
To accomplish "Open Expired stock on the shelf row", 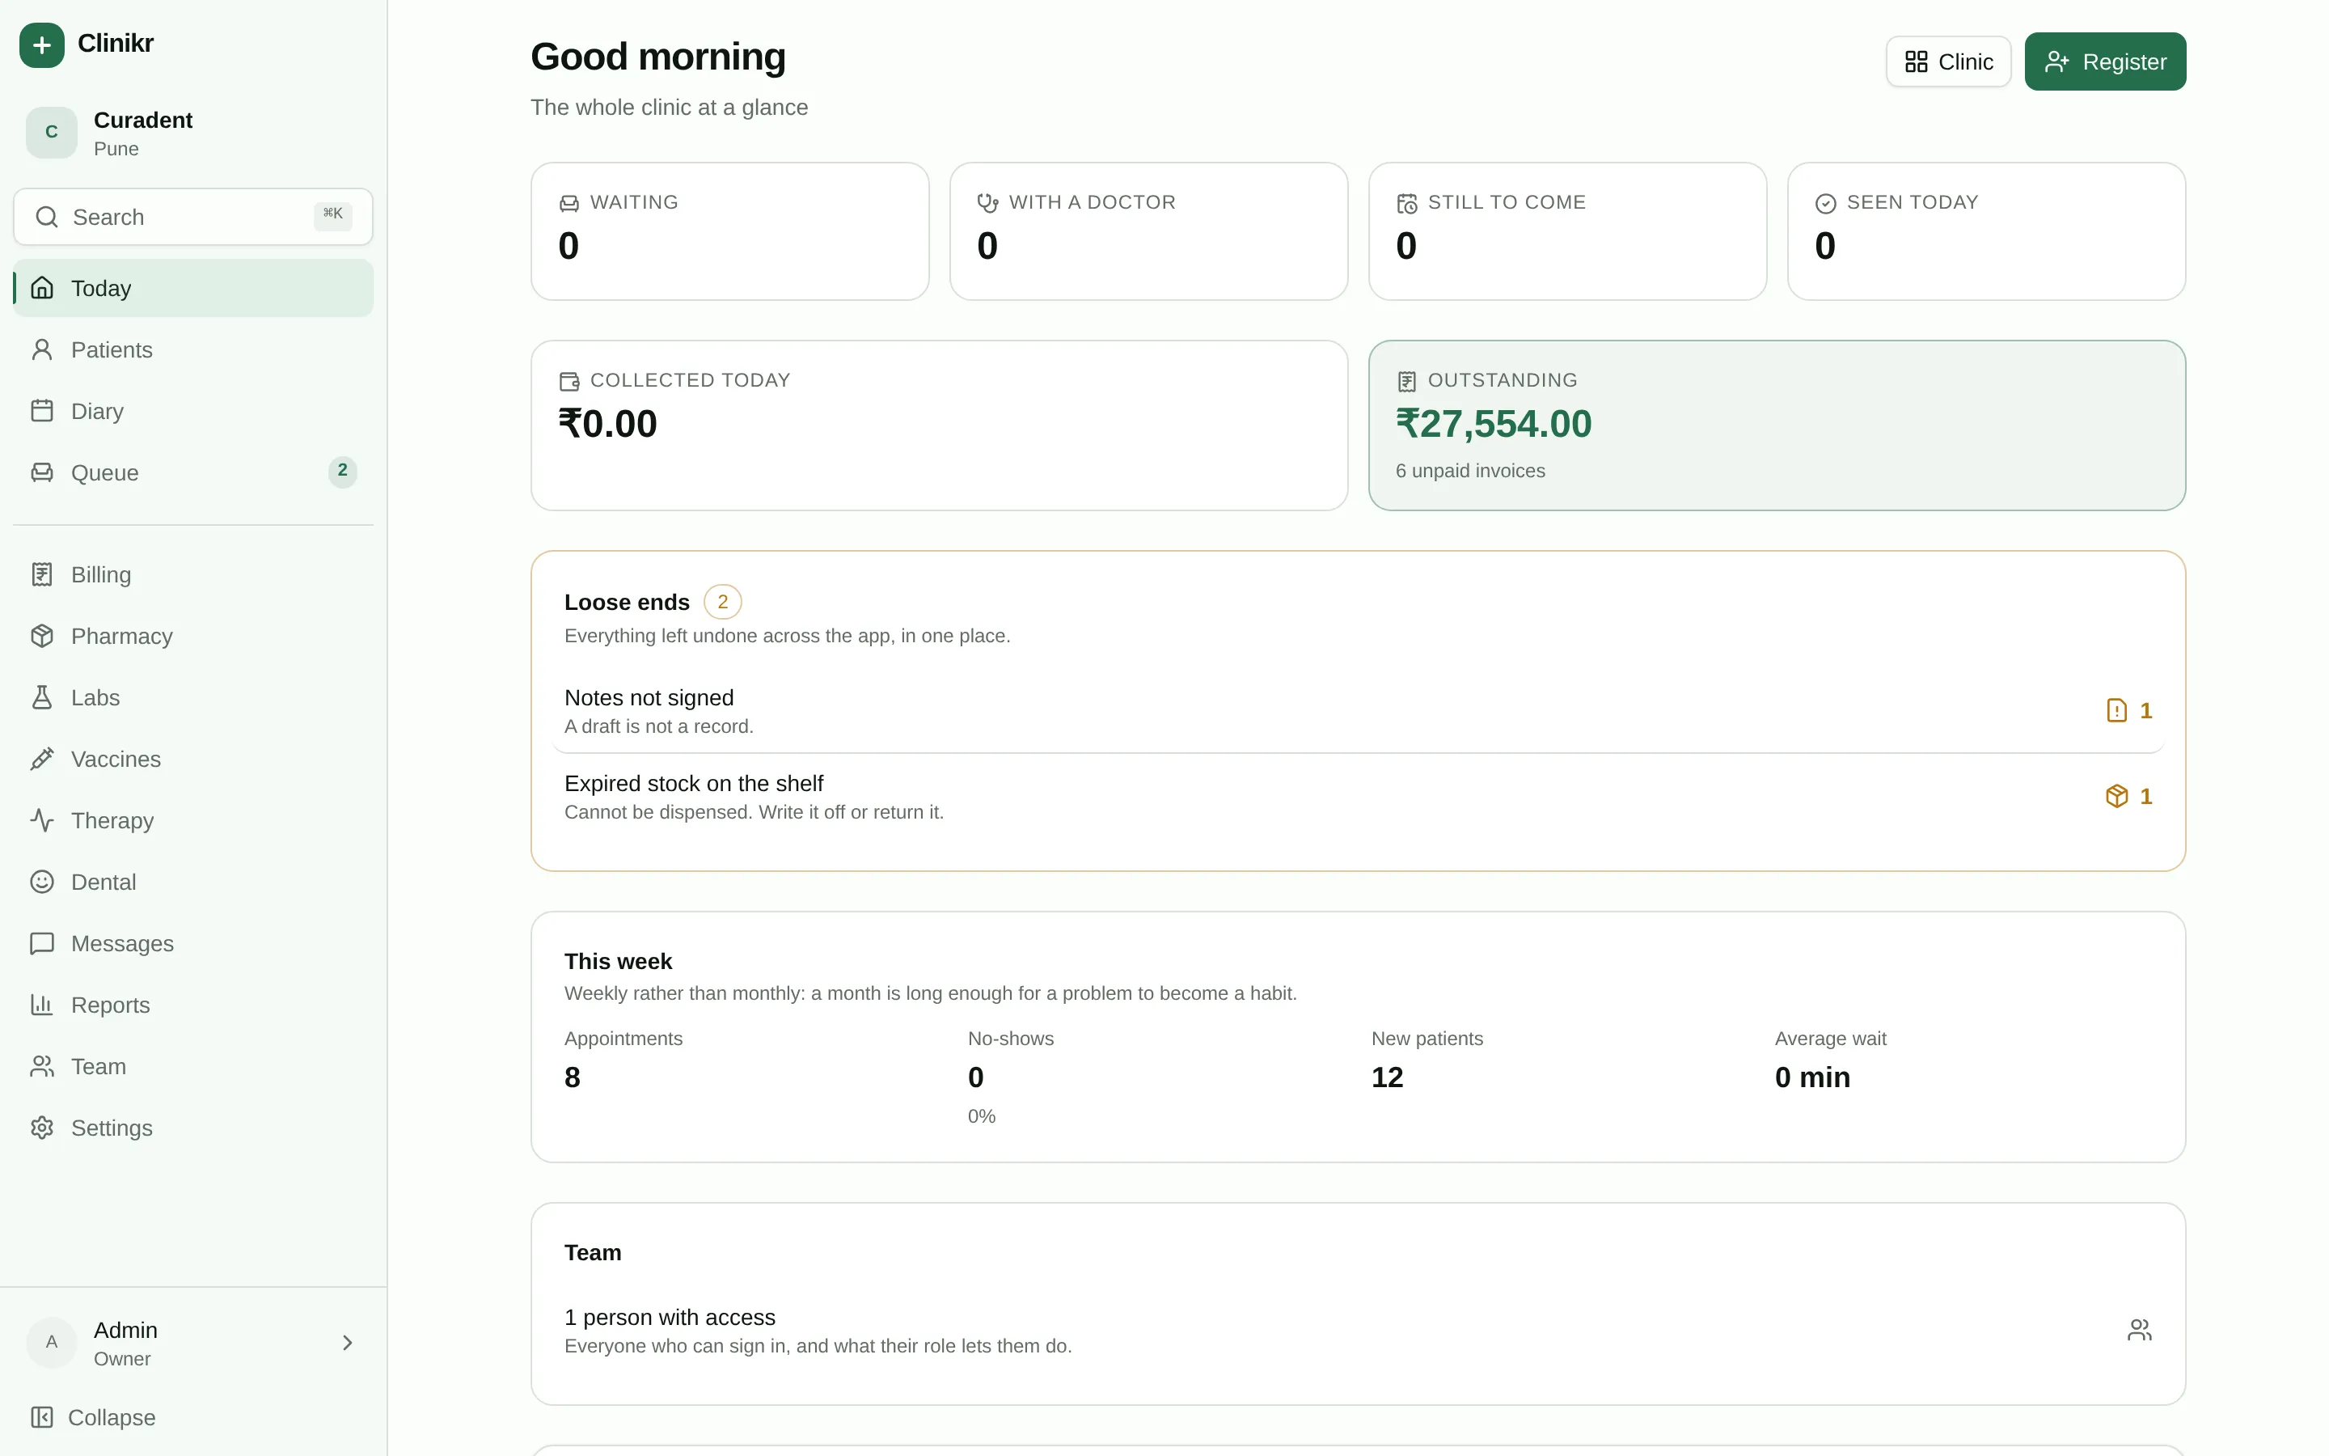I will pos(1358,797).
